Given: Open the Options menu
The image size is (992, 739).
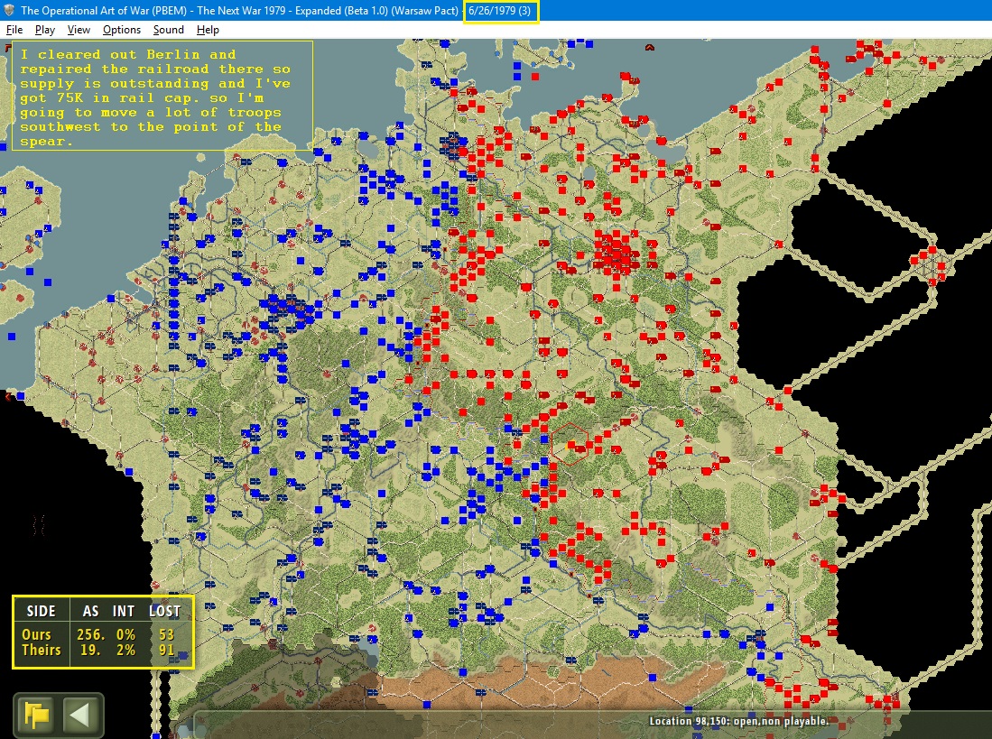Looking at the screenshot, I should [122, 30].
